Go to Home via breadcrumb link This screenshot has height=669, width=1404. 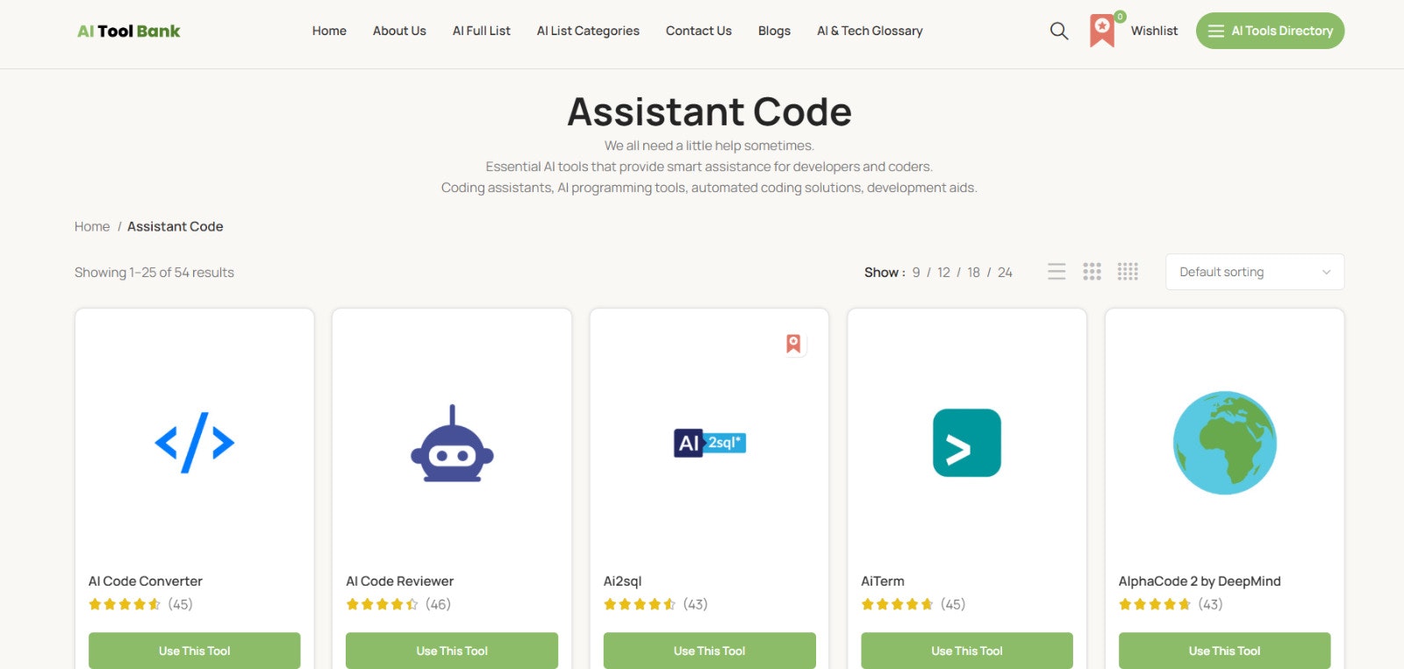click(x=92, y=226)
